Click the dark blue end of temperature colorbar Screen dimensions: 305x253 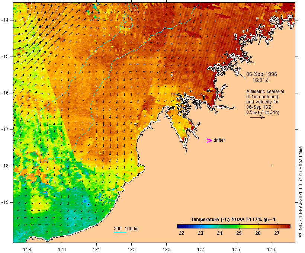point(181,226)
